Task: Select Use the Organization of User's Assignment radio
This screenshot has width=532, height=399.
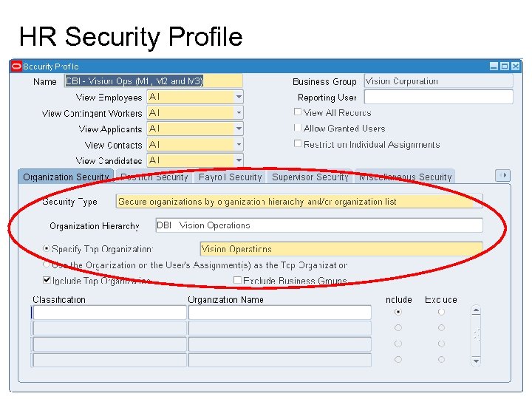Action: pyautogui.click(x=47, y=265)
